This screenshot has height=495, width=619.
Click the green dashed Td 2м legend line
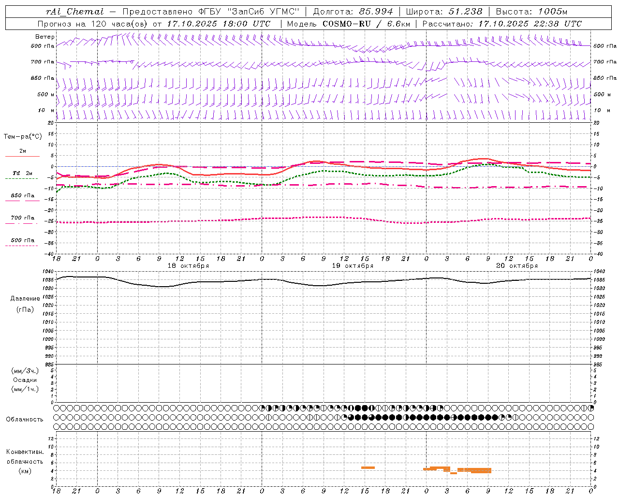pyautogui.click(x=22, y=179)
